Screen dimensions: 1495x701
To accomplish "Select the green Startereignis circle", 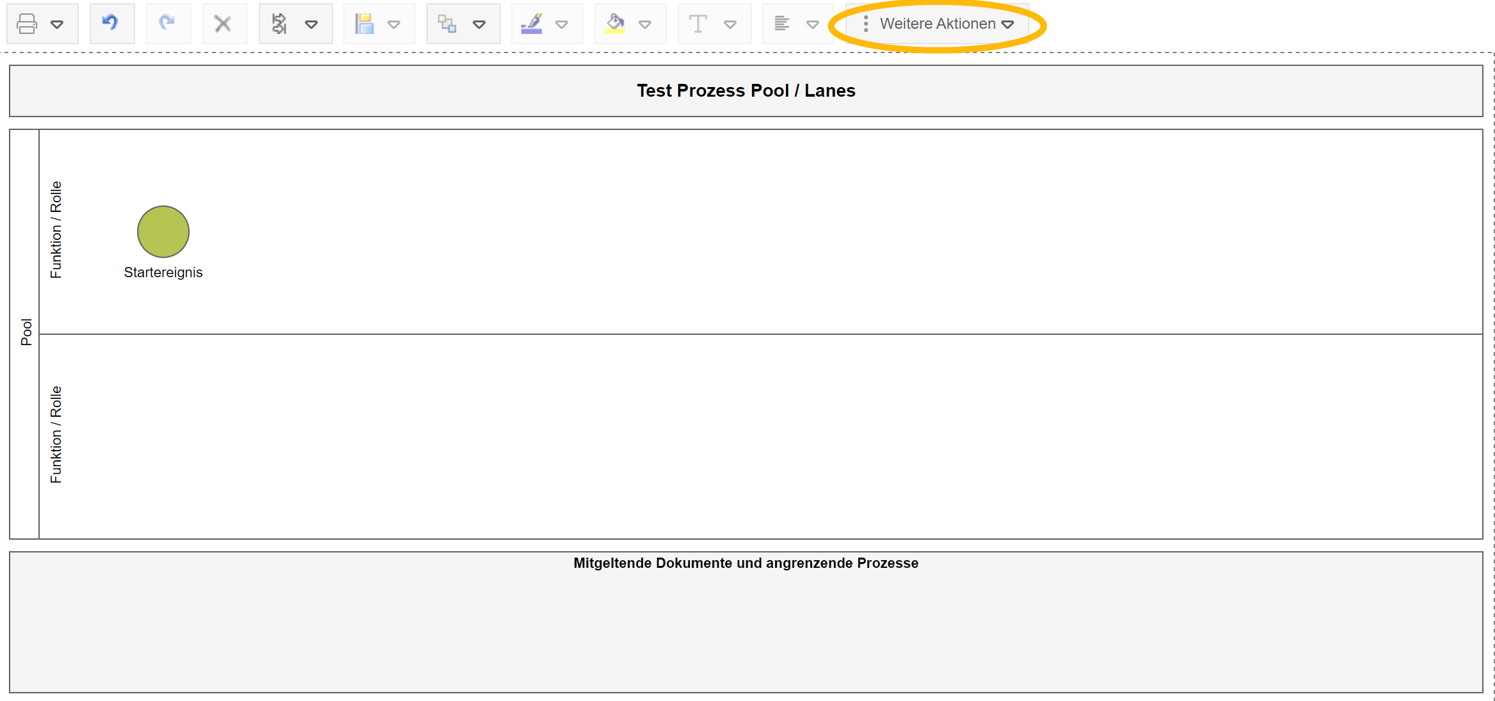I will coord(163,232).
